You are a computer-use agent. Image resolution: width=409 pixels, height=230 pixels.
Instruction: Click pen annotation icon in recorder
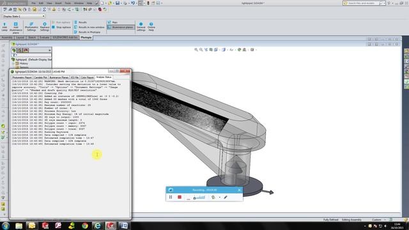click(x=226, y=197)
